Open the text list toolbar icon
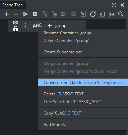 pos(35,14)
